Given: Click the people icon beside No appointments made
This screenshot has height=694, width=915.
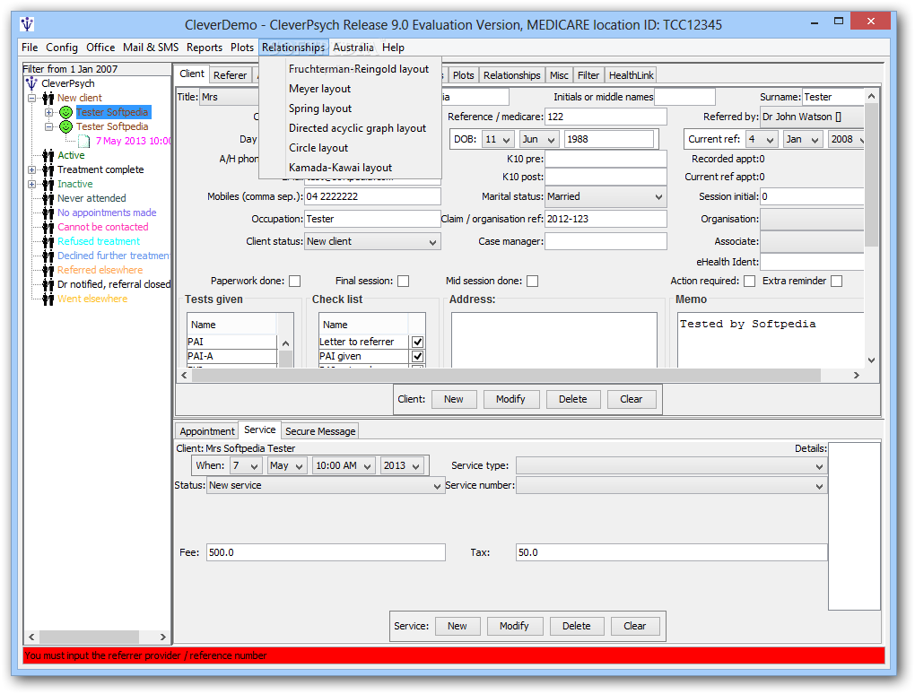Looking at the screenshot, I should tap(48, 213).
